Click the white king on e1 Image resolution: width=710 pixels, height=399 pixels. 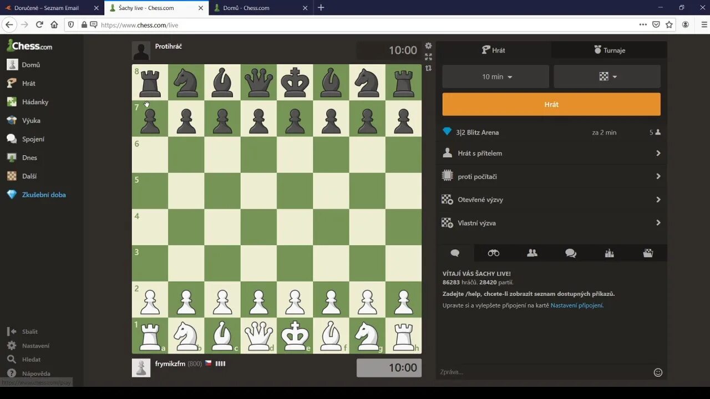click(295, 336)
